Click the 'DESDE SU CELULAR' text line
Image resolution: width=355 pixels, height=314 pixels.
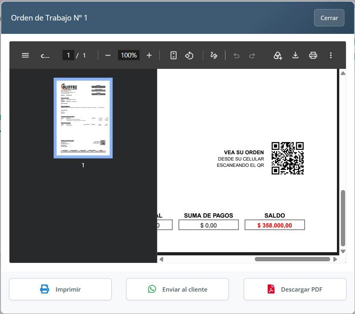click(x=241, y=159)
